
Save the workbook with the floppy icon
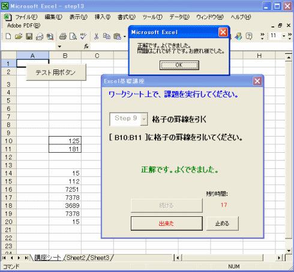[29, 37]
